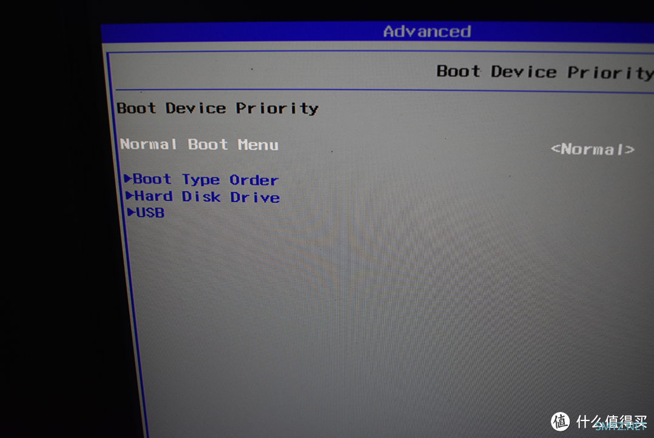Viewport: 654px width, 438px height.
Task: Click the arrow beside Hard Disk Drive
Action: [x=130, y=195]
